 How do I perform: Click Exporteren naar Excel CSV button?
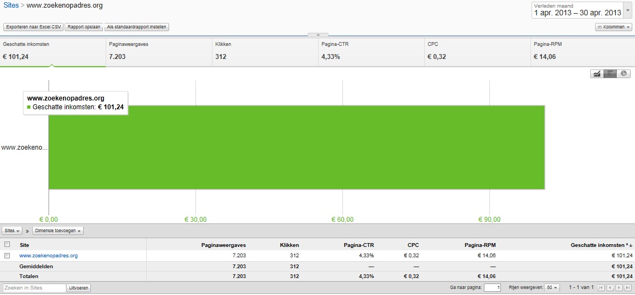[x=33, y=27]
